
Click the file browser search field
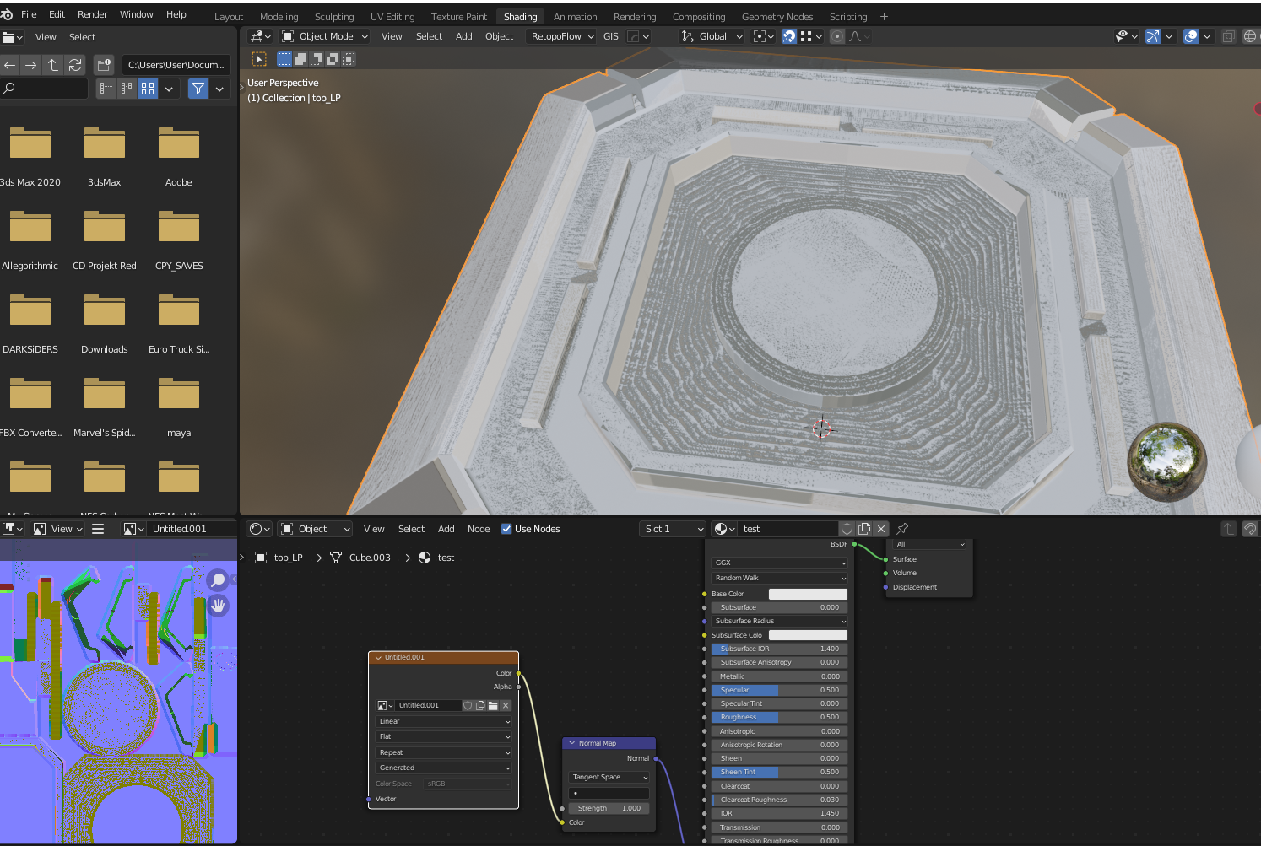46,89
